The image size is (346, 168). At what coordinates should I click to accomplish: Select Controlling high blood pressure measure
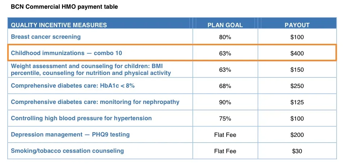pos(81,118)
